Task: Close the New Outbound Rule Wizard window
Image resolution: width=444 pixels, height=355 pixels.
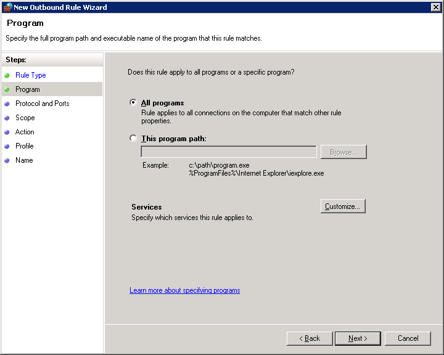Action: [435, 7]
